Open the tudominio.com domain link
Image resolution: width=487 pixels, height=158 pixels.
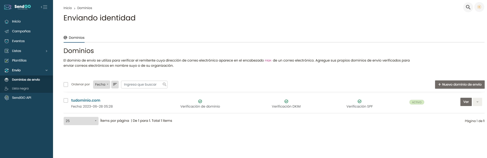point(86,100)
